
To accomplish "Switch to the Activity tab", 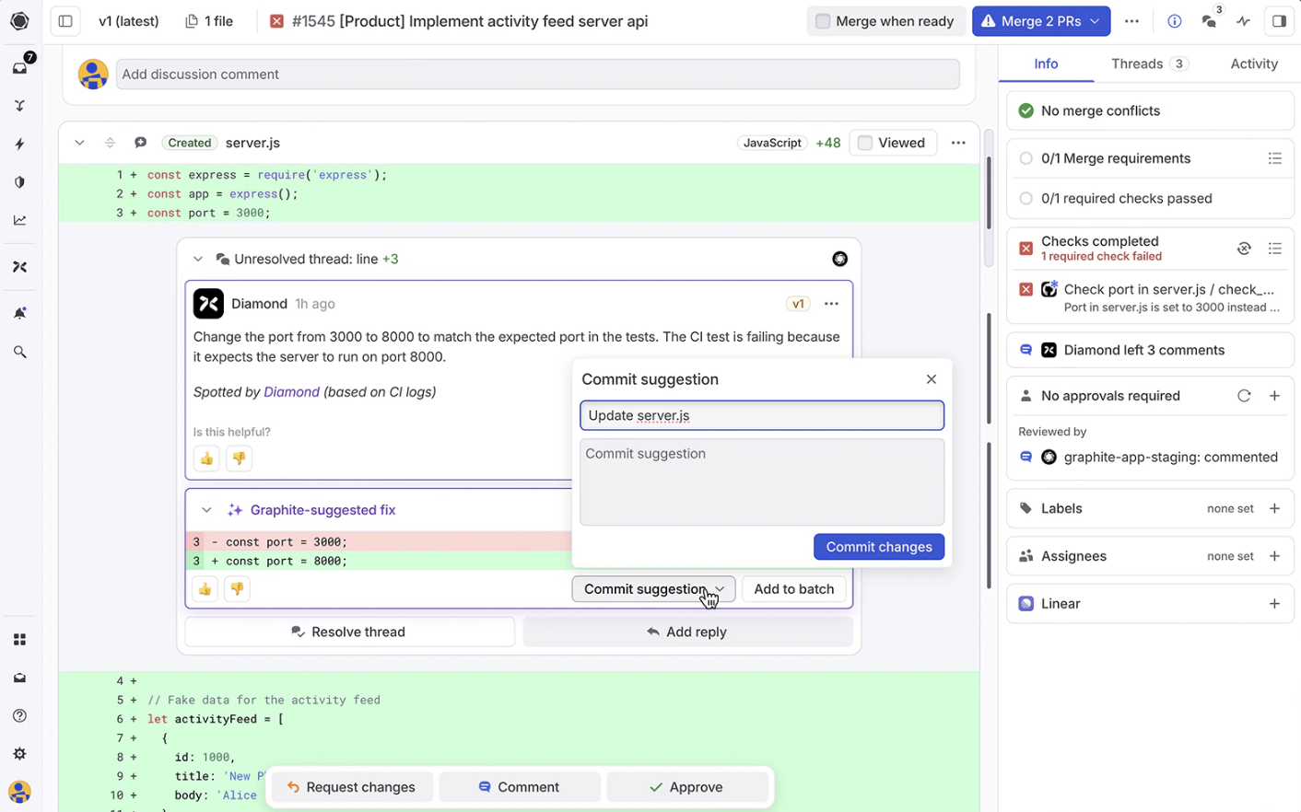I will coord(1253,64).
